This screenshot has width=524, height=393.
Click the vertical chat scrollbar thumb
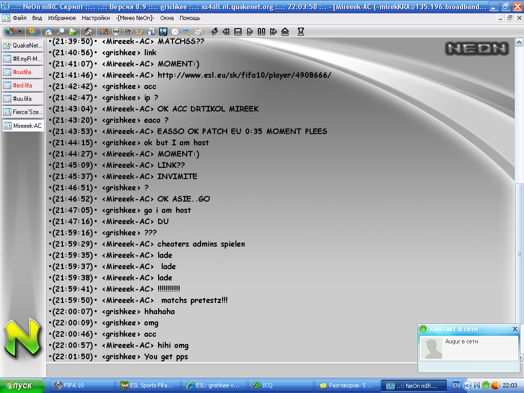[x=519, y=254]
